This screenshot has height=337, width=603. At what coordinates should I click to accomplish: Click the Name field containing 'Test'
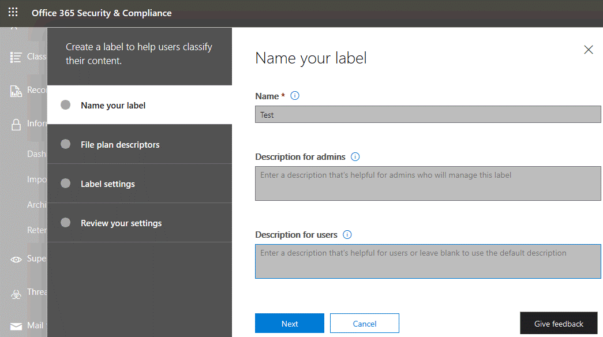coord(428,115)
